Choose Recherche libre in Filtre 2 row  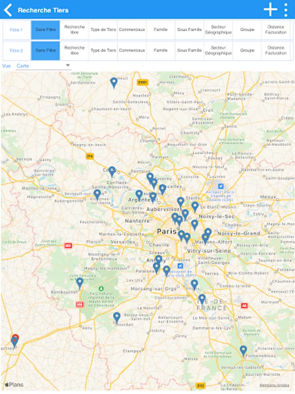(x=74, y=51)
